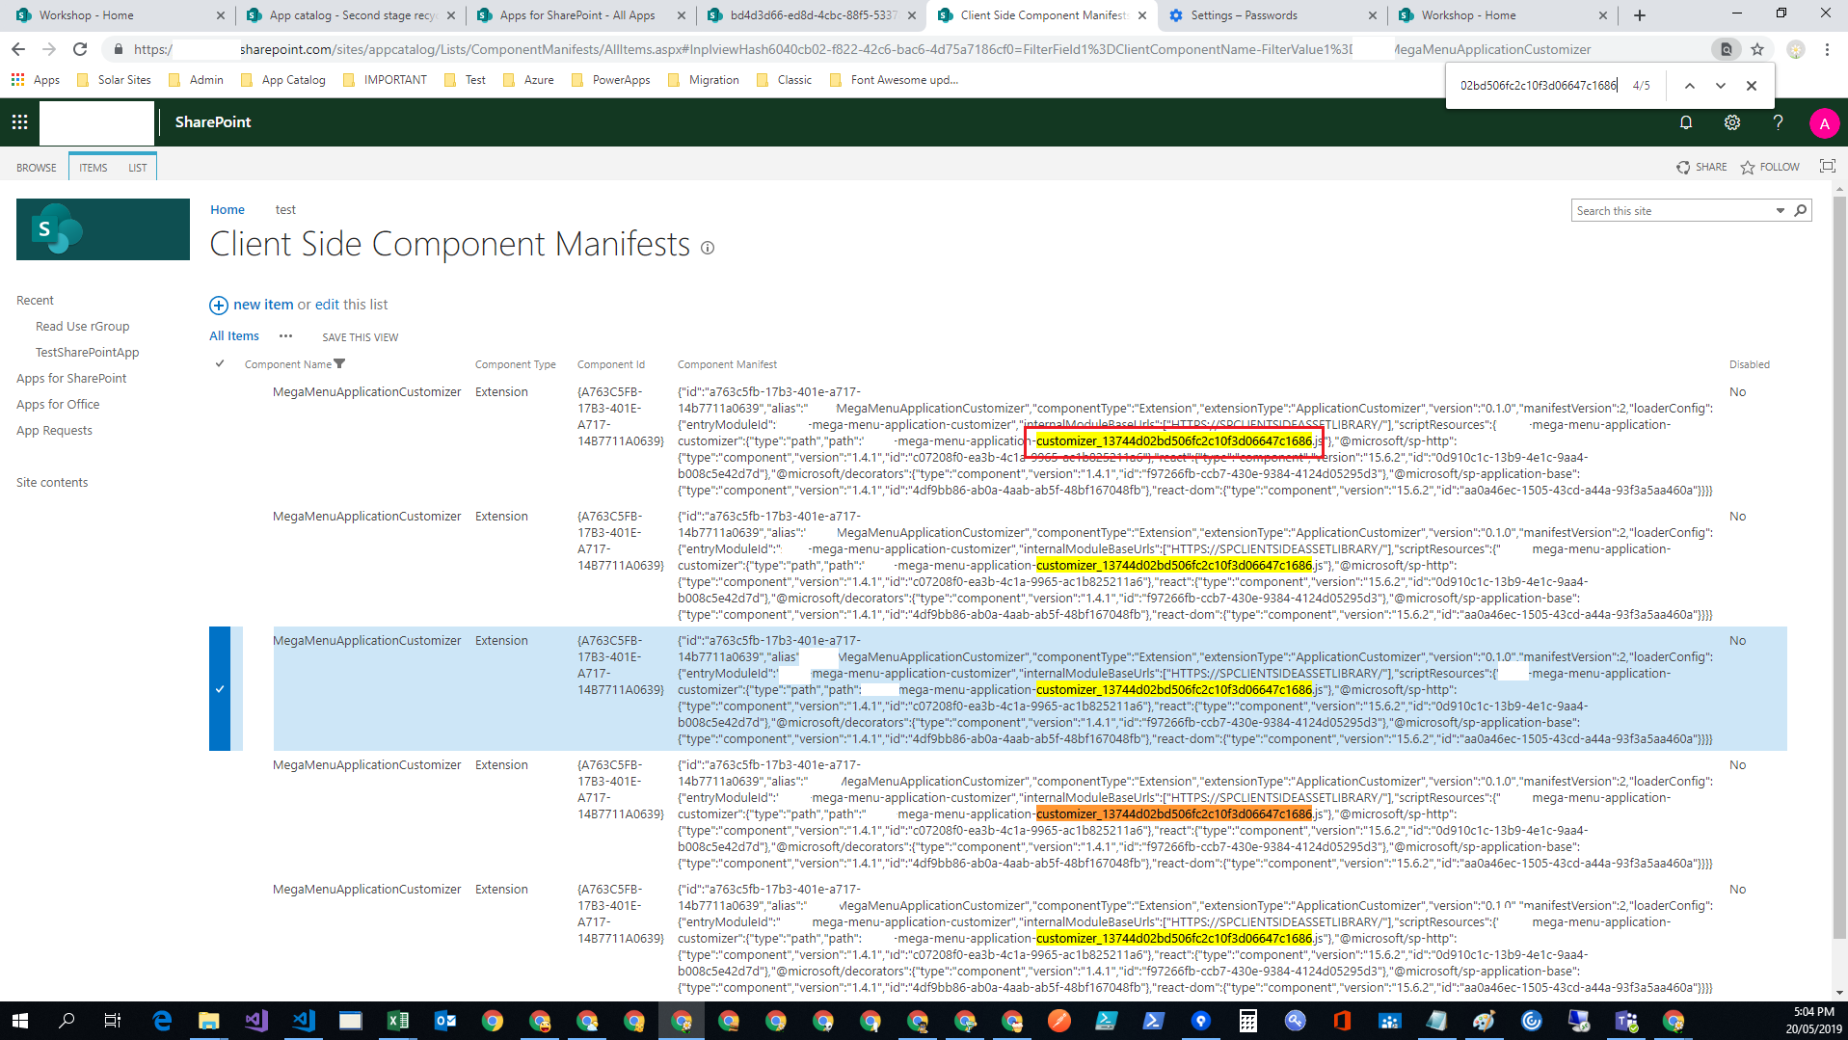The image size is (1848, 1040).
Task: Click the list info icon beside title
Action: pyautogui.click(x=708, y=248)
